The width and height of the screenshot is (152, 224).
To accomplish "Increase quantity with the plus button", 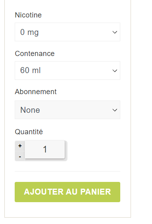I will tap(20, 146).
